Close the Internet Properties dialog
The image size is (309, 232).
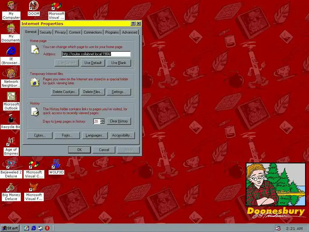pos(139,24)
